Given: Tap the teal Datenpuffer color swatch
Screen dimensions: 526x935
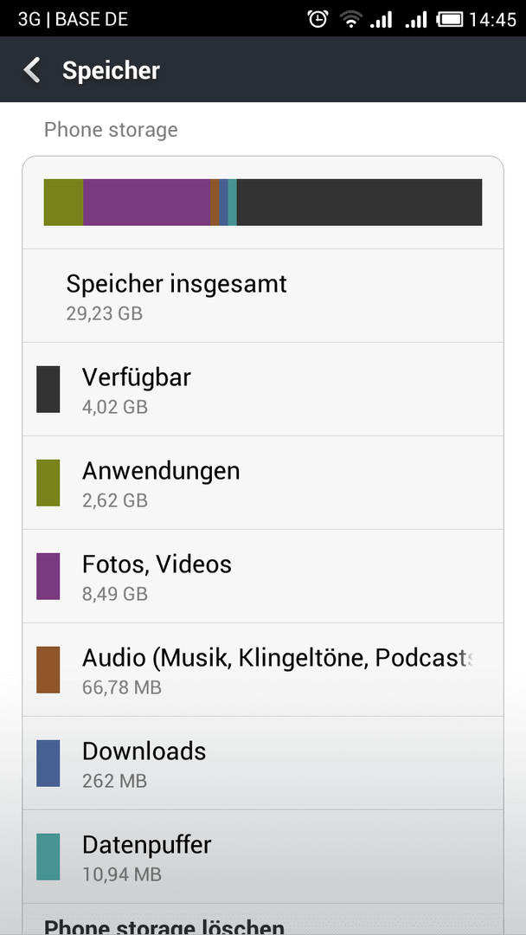Looking at the screenshot, I should [x=48, y=857].
